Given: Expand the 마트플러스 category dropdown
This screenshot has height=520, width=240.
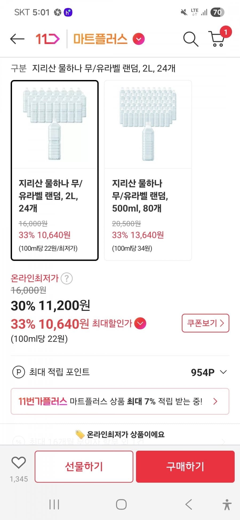Looking at the screenshot, I should click(x=139, y=39).
